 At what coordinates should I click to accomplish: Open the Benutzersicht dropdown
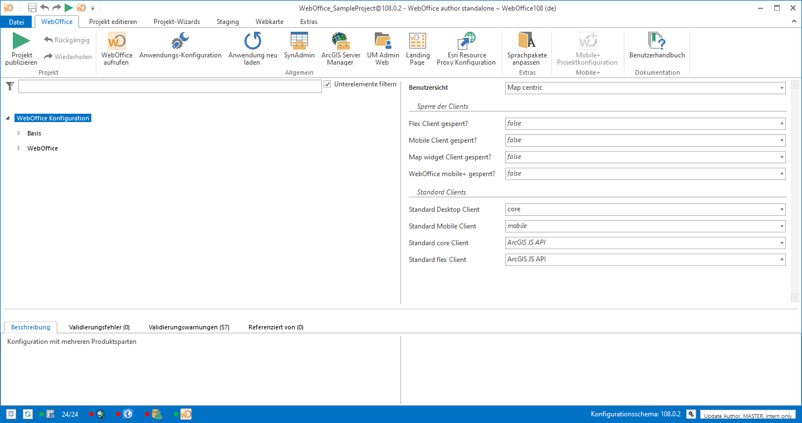point(781,87)
